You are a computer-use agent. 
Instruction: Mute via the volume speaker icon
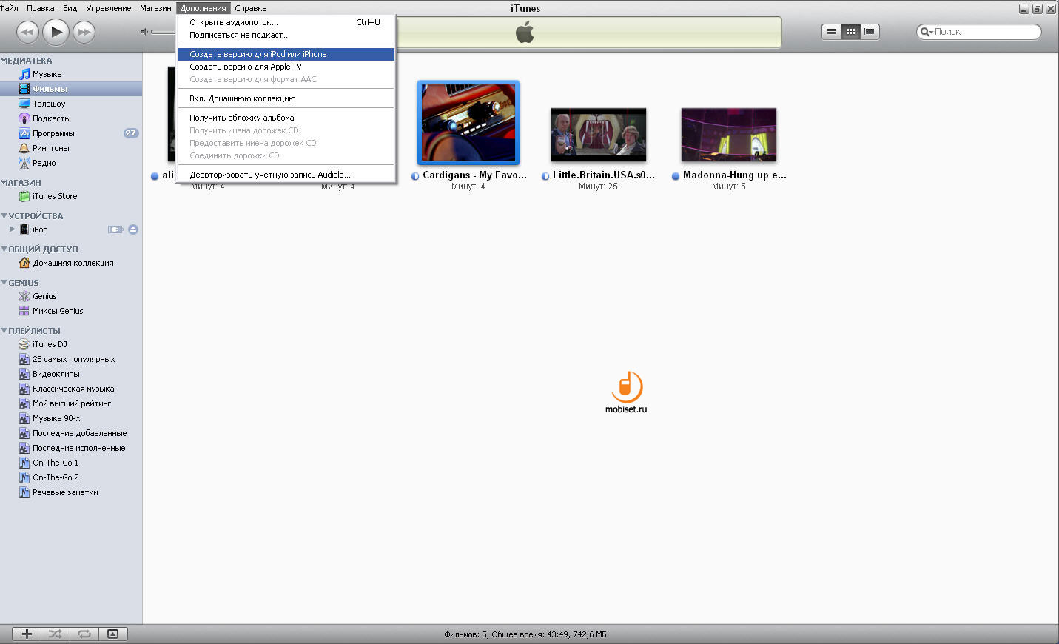click(x=145, y=32)
